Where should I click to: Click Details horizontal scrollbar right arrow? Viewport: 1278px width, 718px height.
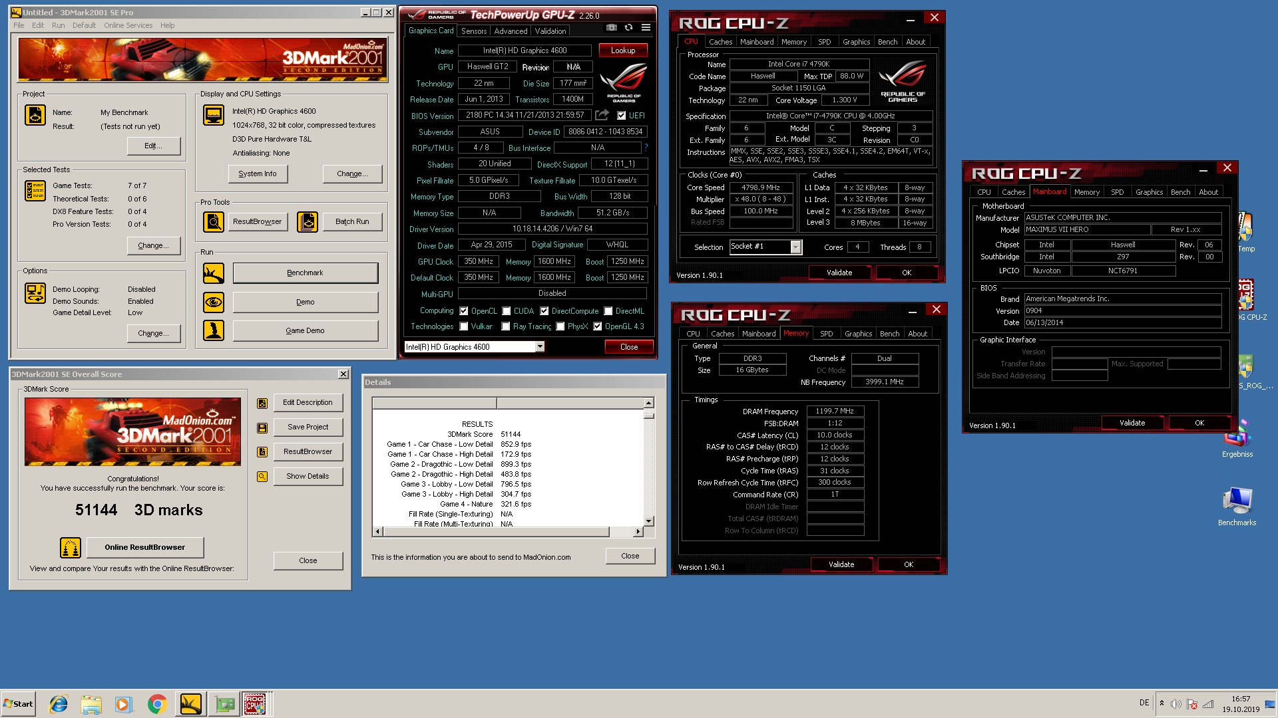coord(638,531)
